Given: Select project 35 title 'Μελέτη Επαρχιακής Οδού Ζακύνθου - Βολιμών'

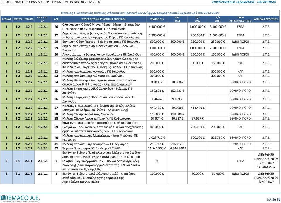Looking at the screenshot, I should (x=97, y=91).
